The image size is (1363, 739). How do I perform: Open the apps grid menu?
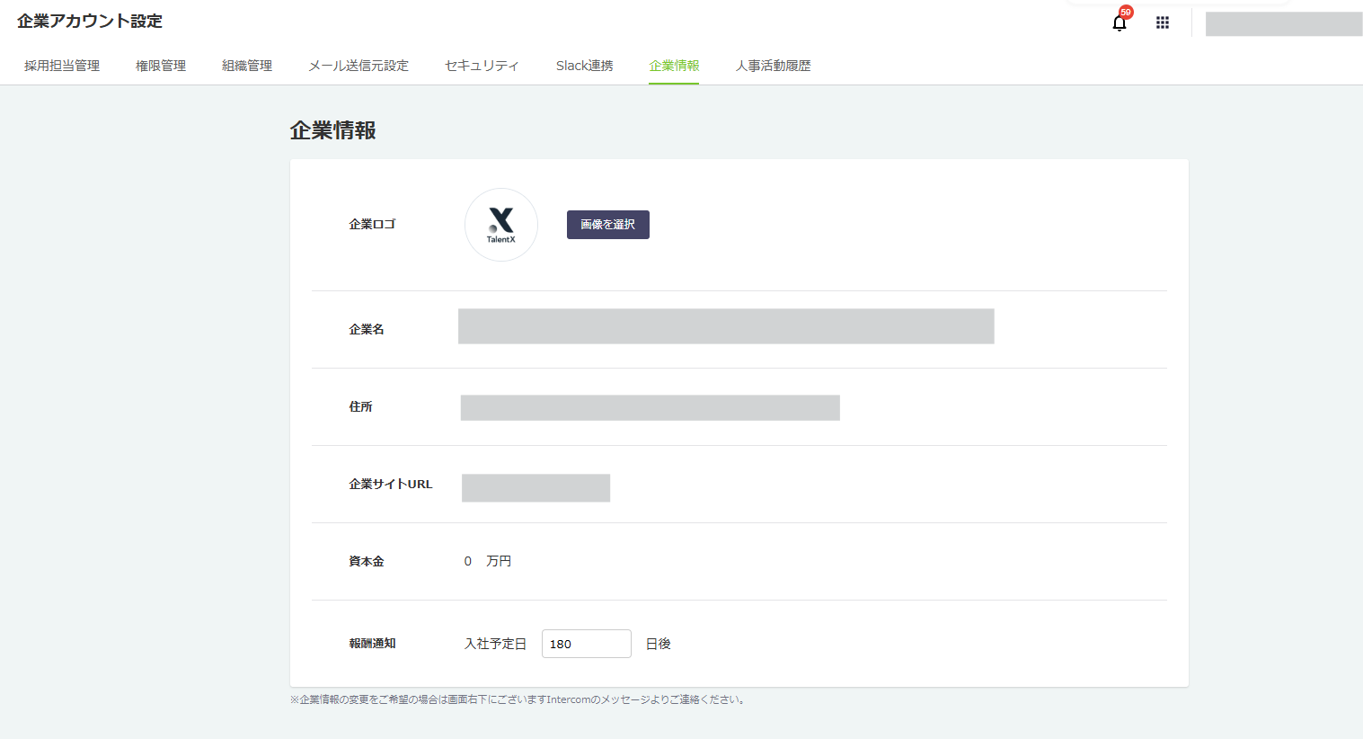[1163, 23]
